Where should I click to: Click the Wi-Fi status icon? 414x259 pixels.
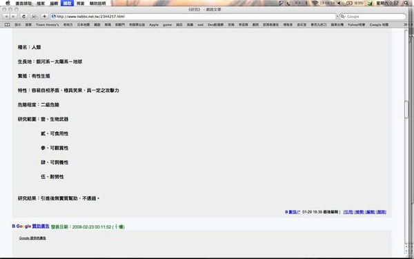(315, 3)
